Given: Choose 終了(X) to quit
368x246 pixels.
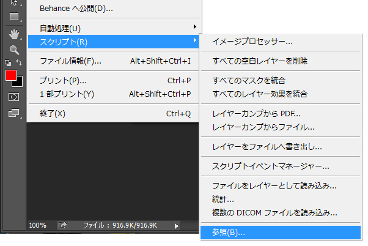Looking at the screenshot, I should tap(114, 114).
